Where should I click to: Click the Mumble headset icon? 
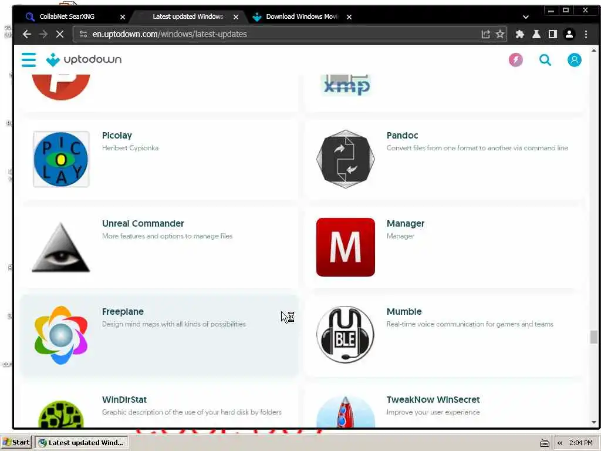(345, 334)
